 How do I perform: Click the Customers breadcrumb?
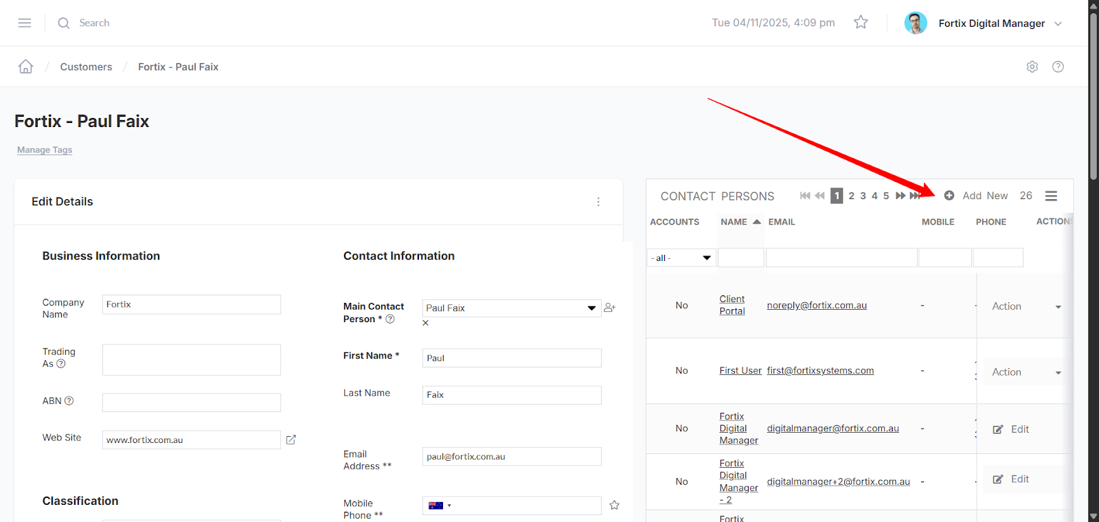86,67
